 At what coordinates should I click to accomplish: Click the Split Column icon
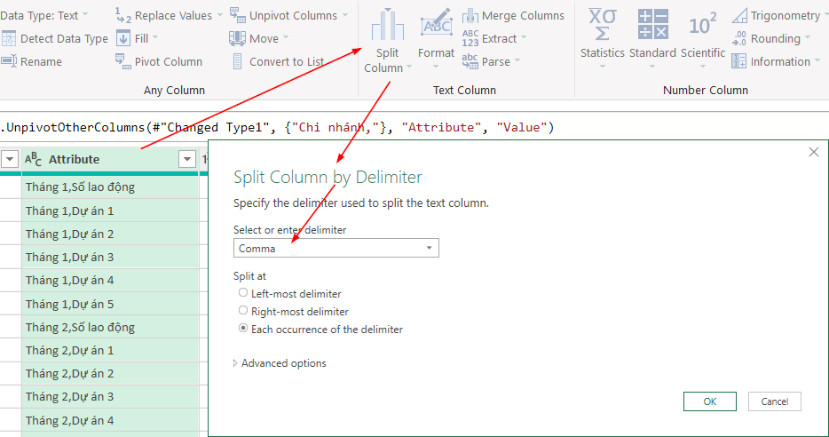(388, 24)
